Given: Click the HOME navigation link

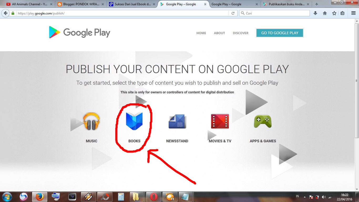Looking at the screenshot, I should [201, 33].
